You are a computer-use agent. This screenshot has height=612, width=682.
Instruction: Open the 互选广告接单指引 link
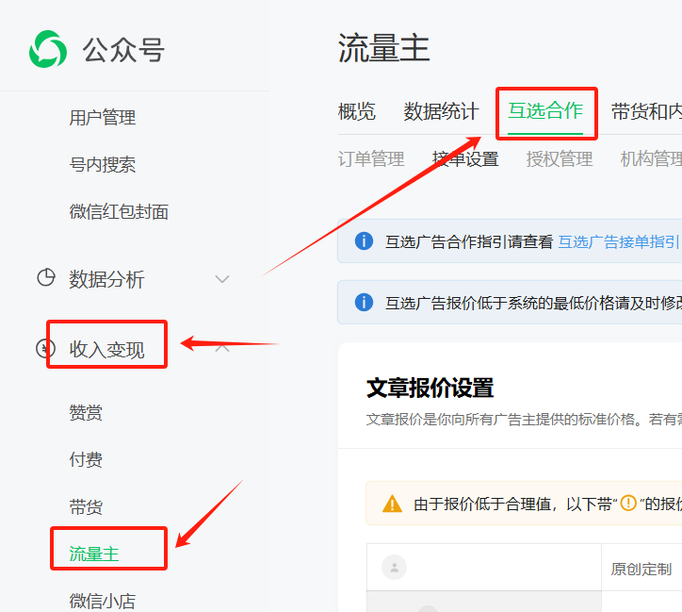[618, 241]
